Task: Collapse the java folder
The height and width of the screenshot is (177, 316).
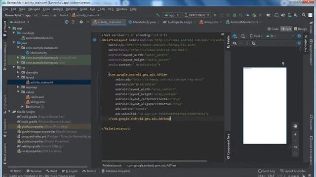Action: (x=14, y=43)
